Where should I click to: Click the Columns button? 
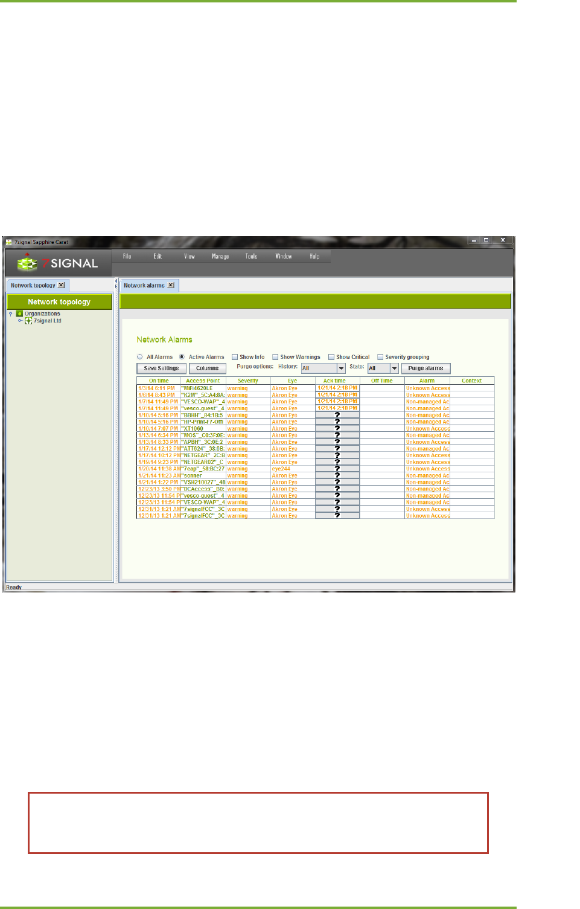(208, 368)
